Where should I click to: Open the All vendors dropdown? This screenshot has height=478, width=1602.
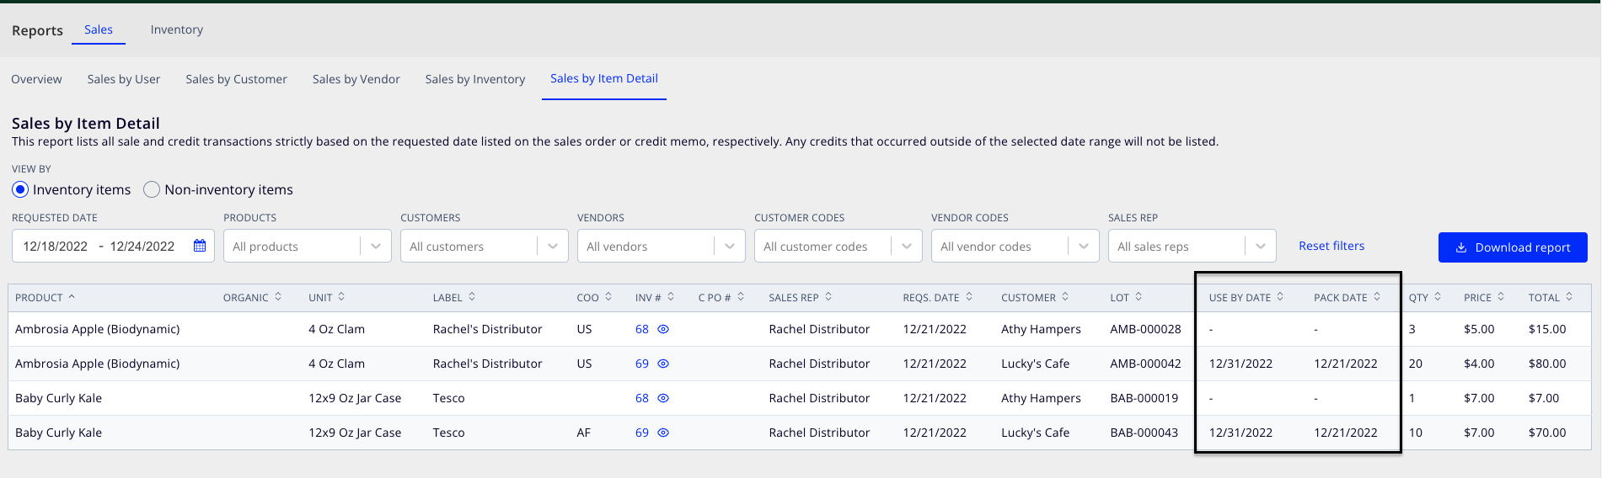pyautogui.click(x=661, y=246)
